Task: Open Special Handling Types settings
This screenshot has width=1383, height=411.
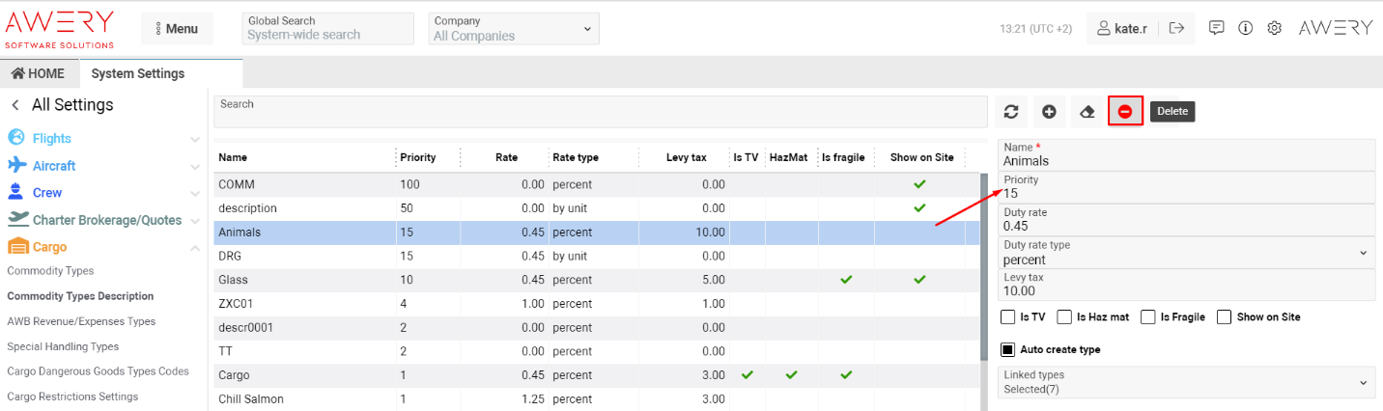Action: pyautogui.click(x=63, y=346)
